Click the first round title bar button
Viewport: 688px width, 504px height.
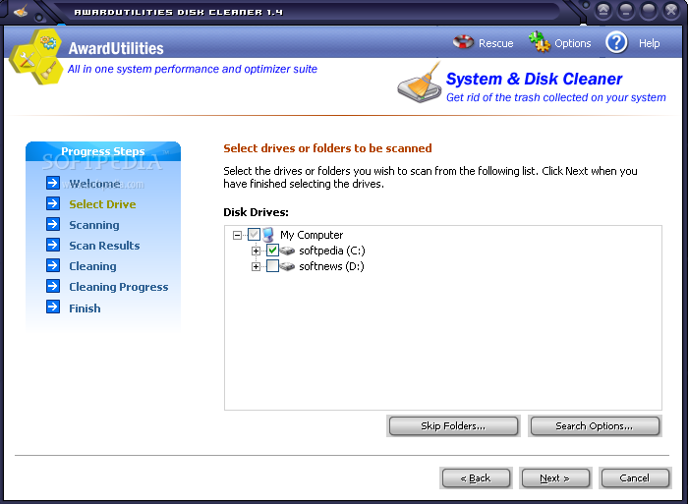click(603, 10)
